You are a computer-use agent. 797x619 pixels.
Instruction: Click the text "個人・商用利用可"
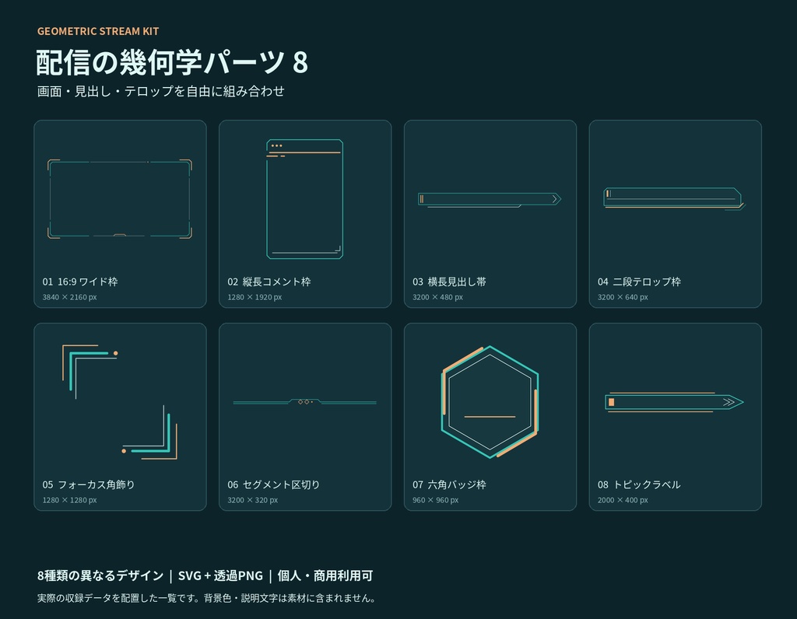pos(325,575)
